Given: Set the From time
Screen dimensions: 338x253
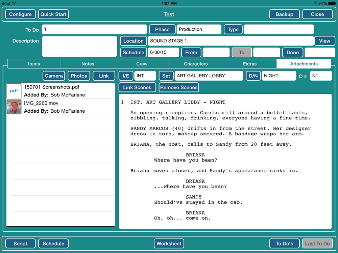Looking at the screenshot, I should (x=191, y=52).
